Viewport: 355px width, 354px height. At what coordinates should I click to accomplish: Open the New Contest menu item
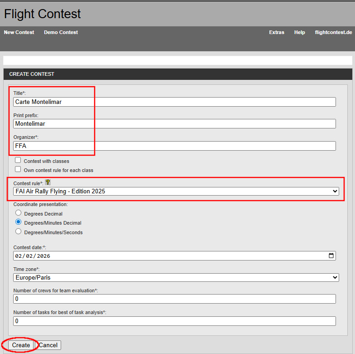[x=19, y=32]
